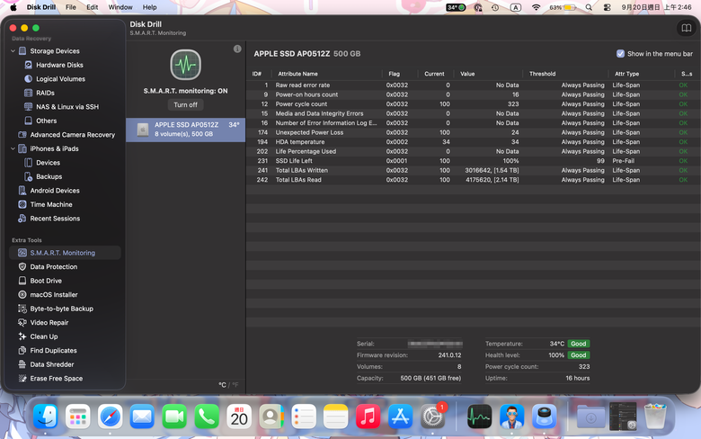
Task: Sort by the ID# column header
Action: point(257,74)
